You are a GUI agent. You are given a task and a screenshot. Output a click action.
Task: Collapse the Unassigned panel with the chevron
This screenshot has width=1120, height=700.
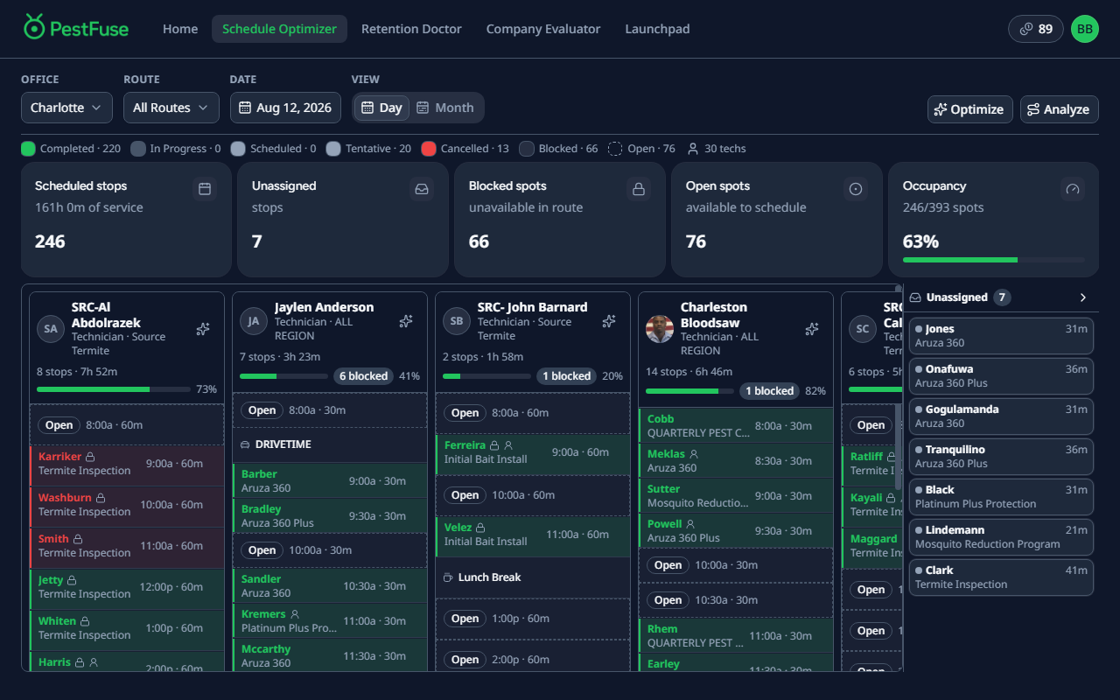[1082, 297]
